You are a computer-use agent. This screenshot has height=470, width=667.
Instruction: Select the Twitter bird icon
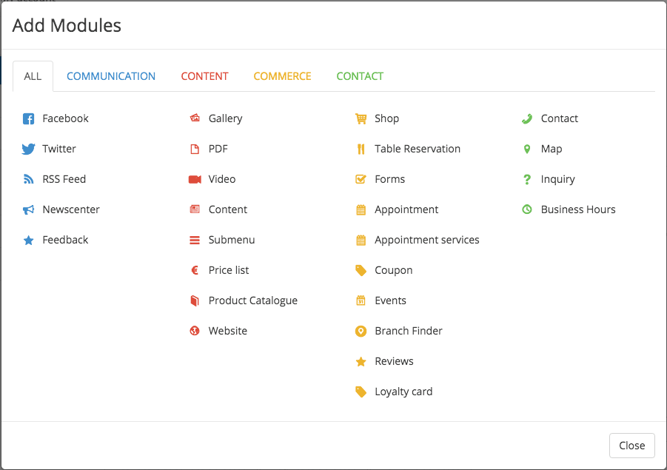tap(28, 149)
